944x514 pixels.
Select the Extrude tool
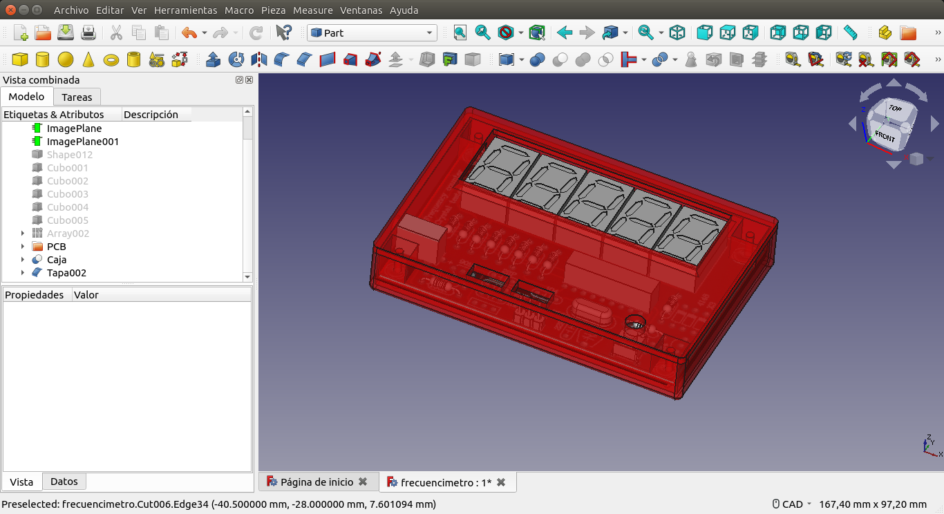click(x=214, y=60)
